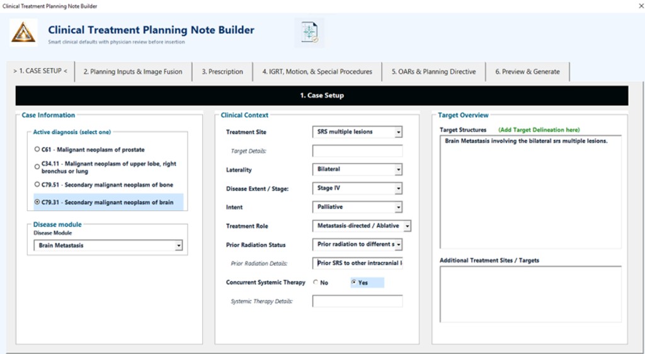This screenshot has height=354, width=645.
Task: Click the treatment plan document icon
Action: coord(309,33)
